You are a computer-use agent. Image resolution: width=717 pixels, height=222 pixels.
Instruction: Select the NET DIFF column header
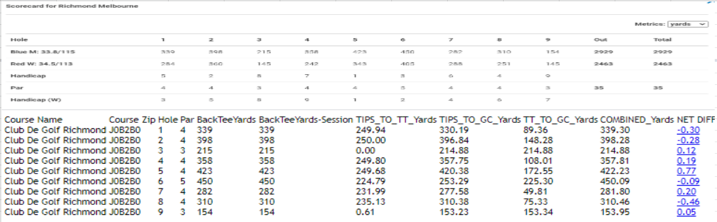(x=696, y=120)
